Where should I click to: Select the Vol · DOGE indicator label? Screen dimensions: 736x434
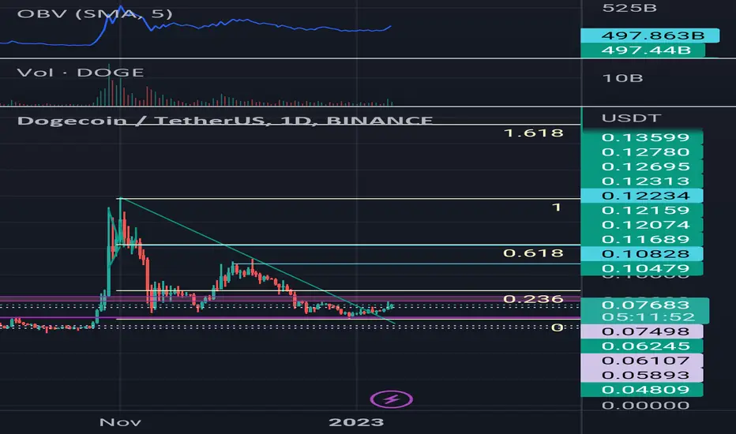click(x=81, y=73)
